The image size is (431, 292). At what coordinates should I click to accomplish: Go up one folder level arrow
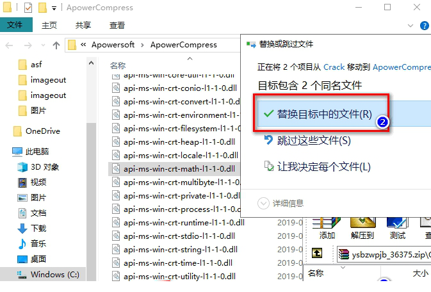[x=56, y=45]
